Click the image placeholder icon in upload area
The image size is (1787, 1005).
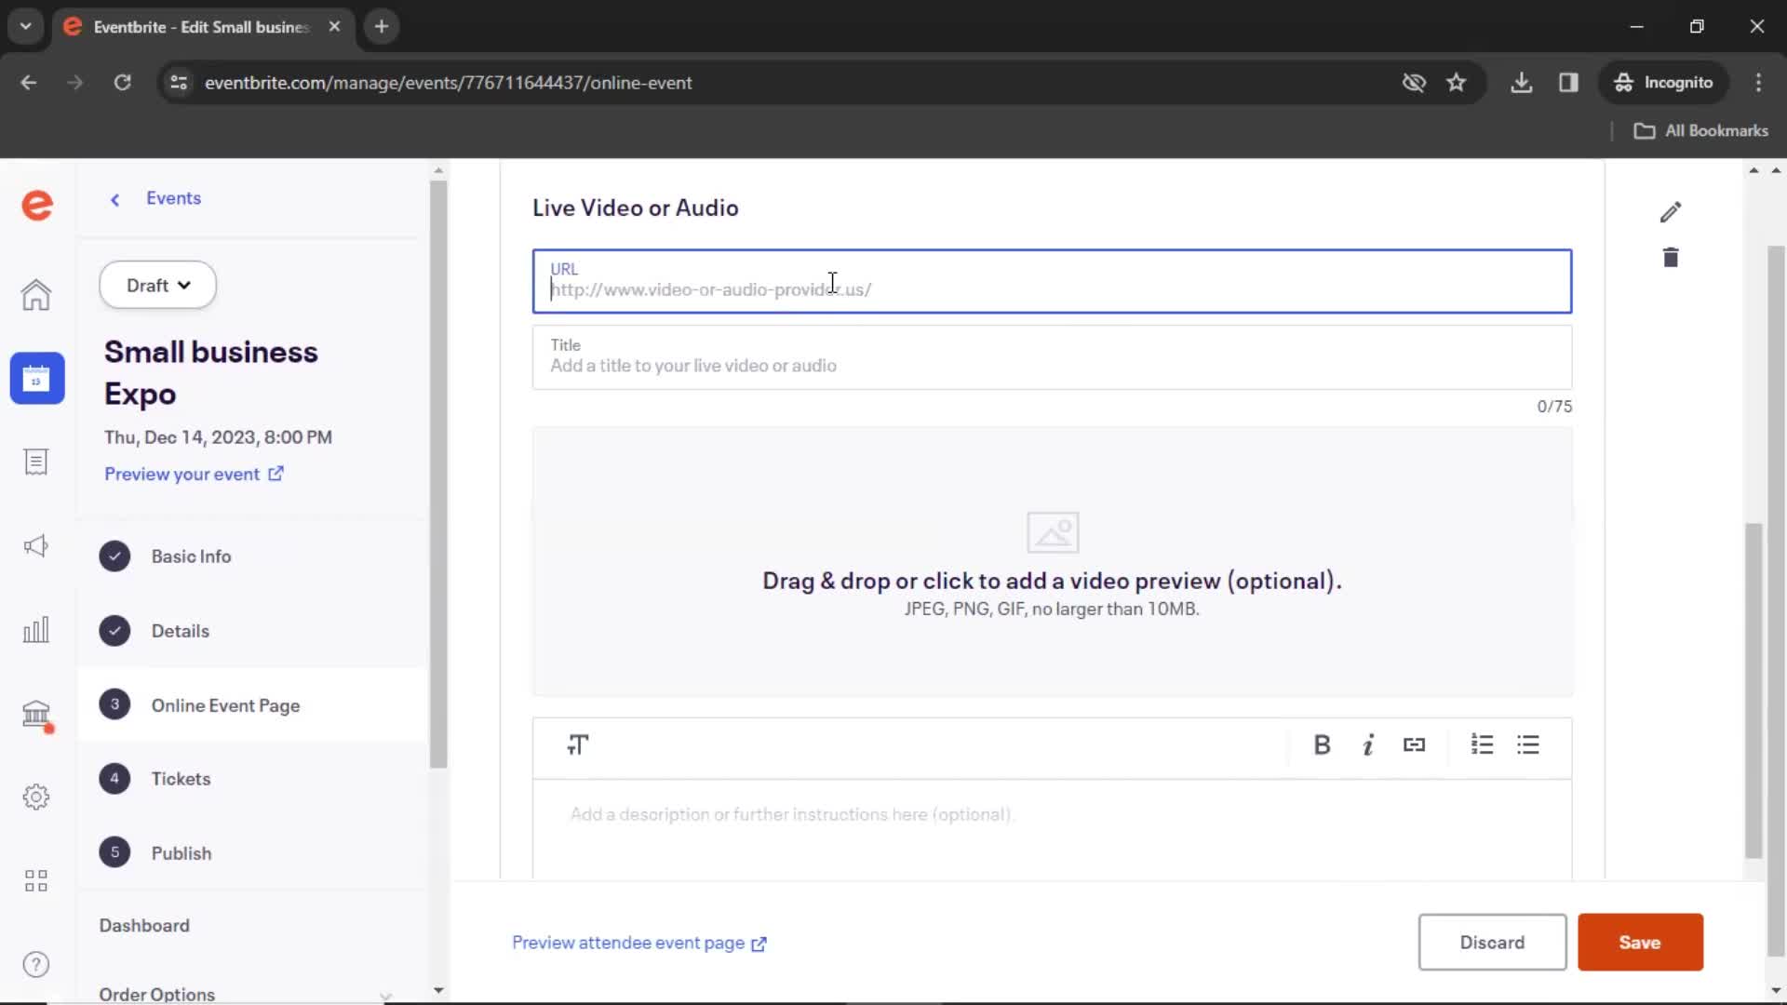pyautogui.click(x=1053, y=533)
